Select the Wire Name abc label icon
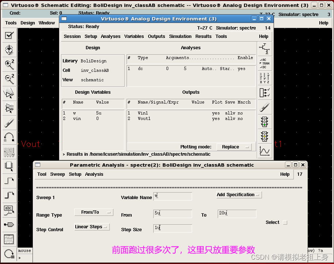The image size is (334, 264). [x=9, y=210]
